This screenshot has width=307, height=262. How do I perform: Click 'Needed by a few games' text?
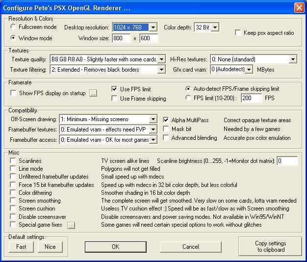point(252,129)
